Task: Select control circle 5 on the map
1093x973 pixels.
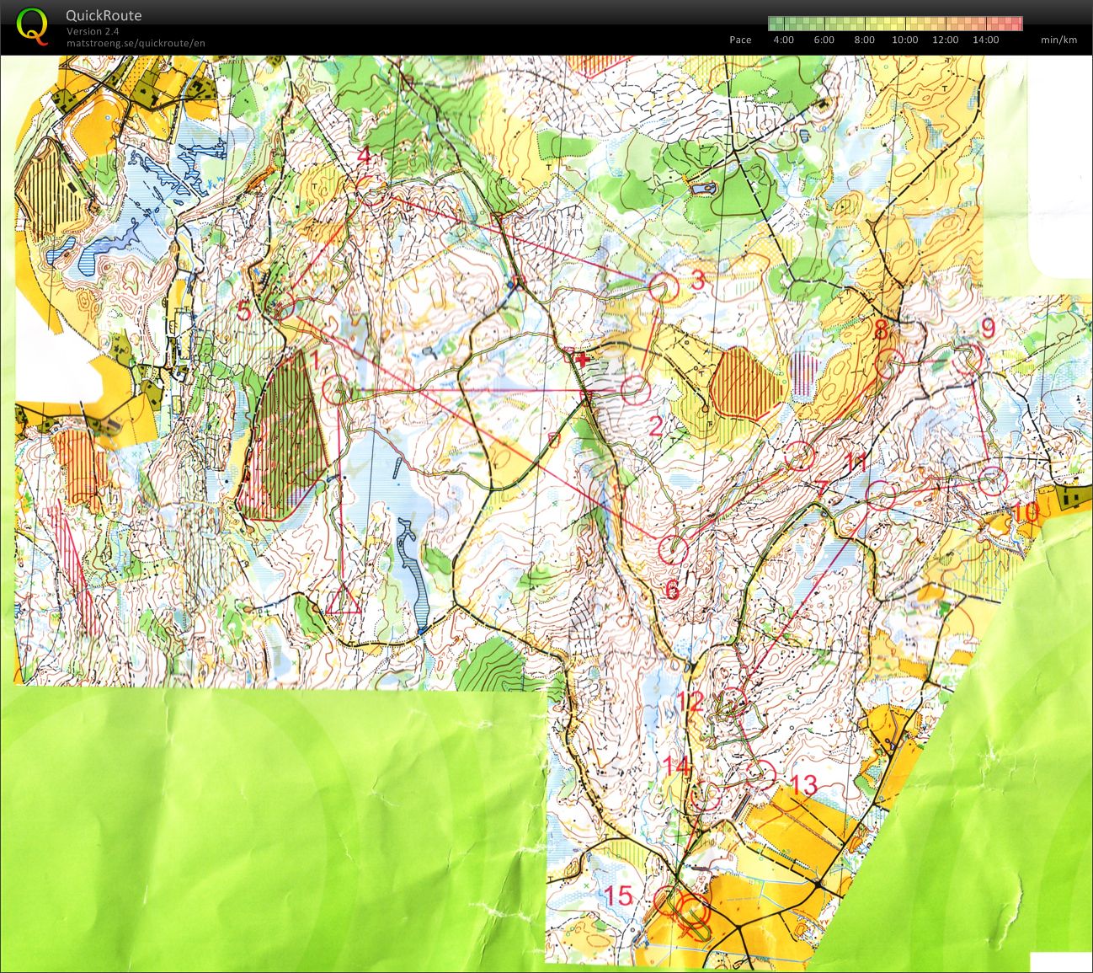Action: click(283, 308)
